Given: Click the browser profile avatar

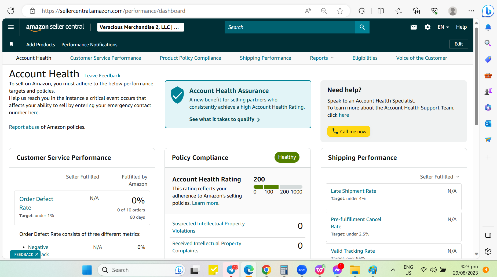Looking at the screenshot, I should [453, 11].
